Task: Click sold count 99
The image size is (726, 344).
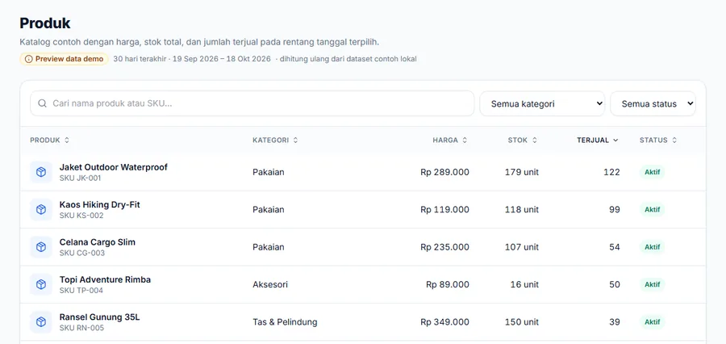Action: [x=615, y=210]
